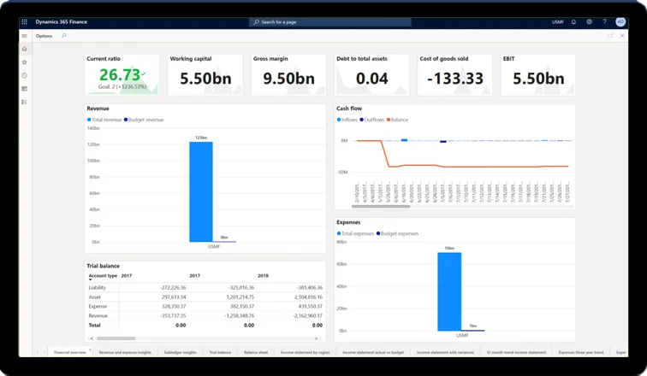The height and width of the screenshot is (376, 647).
Task: Go to Home in the sidebar
Action: coord(25,50)
